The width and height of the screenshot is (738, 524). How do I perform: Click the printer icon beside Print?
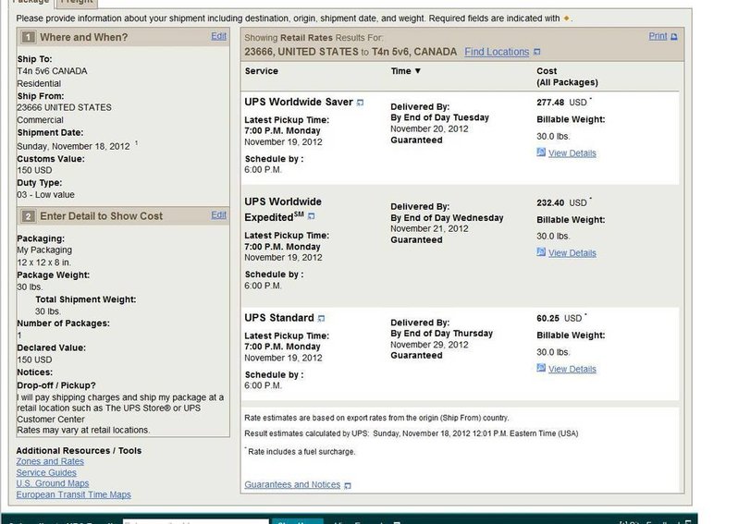click(674, 37)
